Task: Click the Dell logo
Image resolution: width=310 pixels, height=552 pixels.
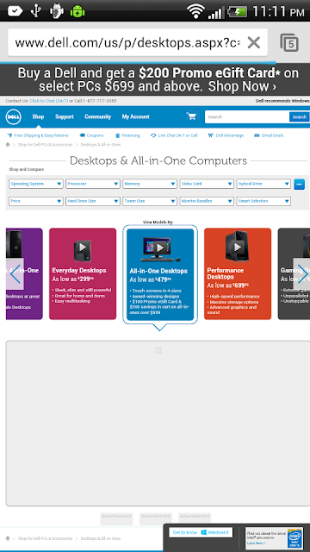Action: (14, 117)
